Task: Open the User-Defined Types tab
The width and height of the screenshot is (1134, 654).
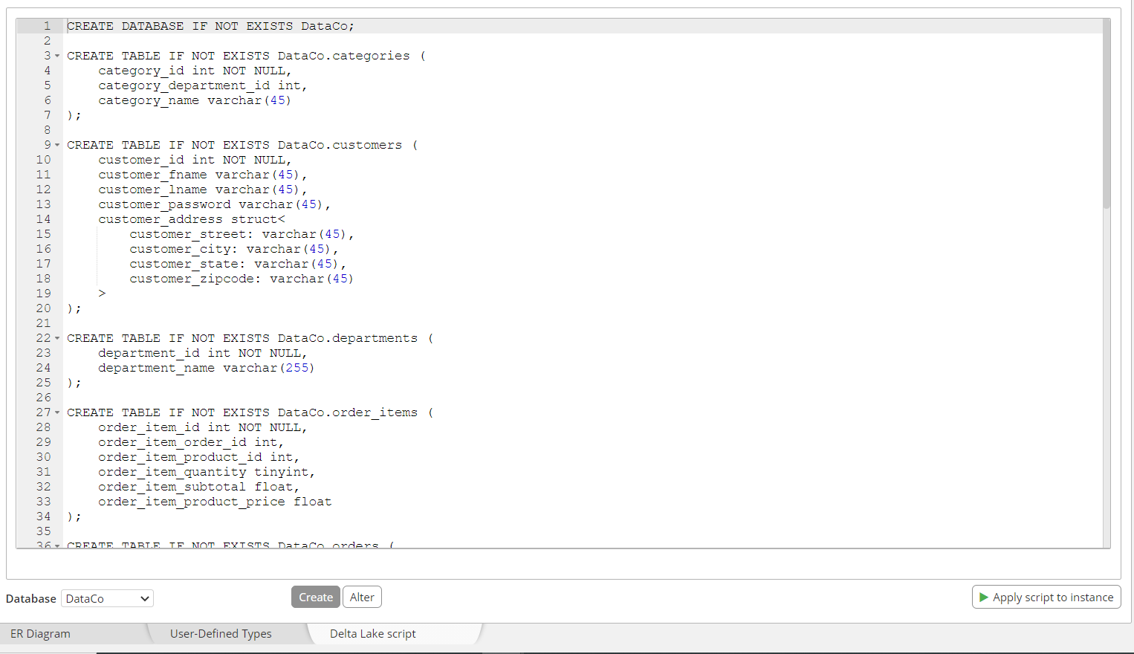Action: point(221,634)
